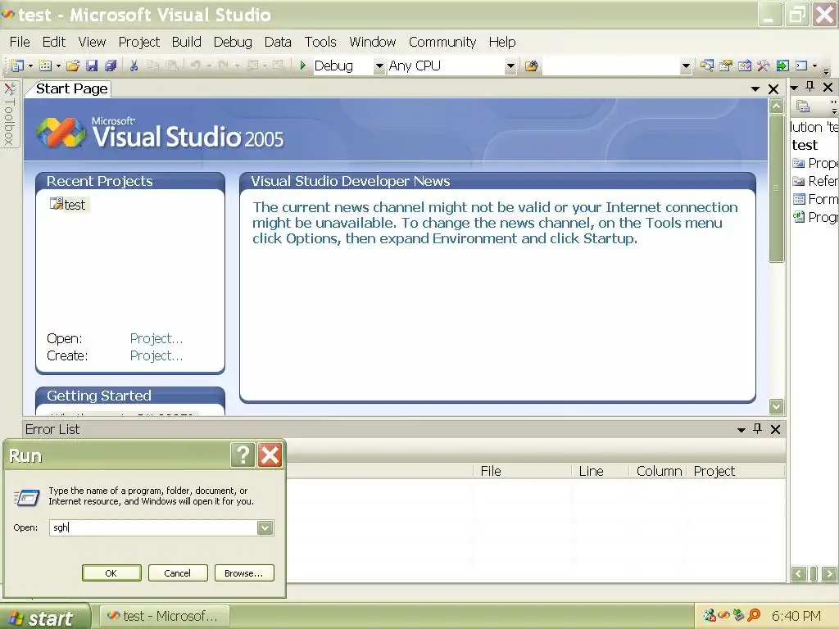Screen dimensions: 839x629
Task: Click the Start Page scroll down arrow
Action: pos(776,406)
